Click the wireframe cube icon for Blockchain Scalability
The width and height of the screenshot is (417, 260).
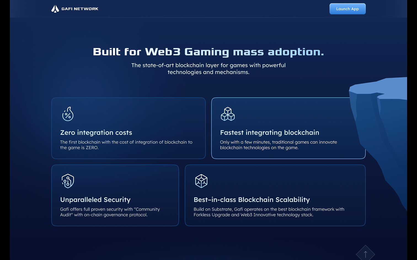201,181
